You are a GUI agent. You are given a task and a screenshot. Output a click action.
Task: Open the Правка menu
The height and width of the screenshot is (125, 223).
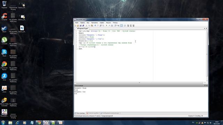click(x=83, y=23)
